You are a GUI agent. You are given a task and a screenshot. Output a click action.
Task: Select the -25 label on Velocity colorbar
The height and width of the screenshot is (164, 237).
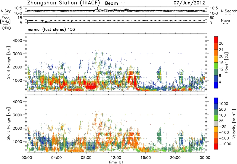[223, 126]
